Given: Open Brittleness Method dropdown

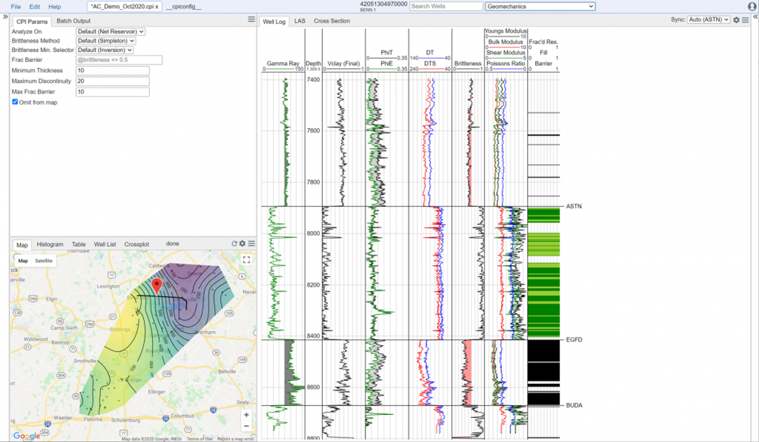Looking at the screenshot, I should tap(106, 41).
